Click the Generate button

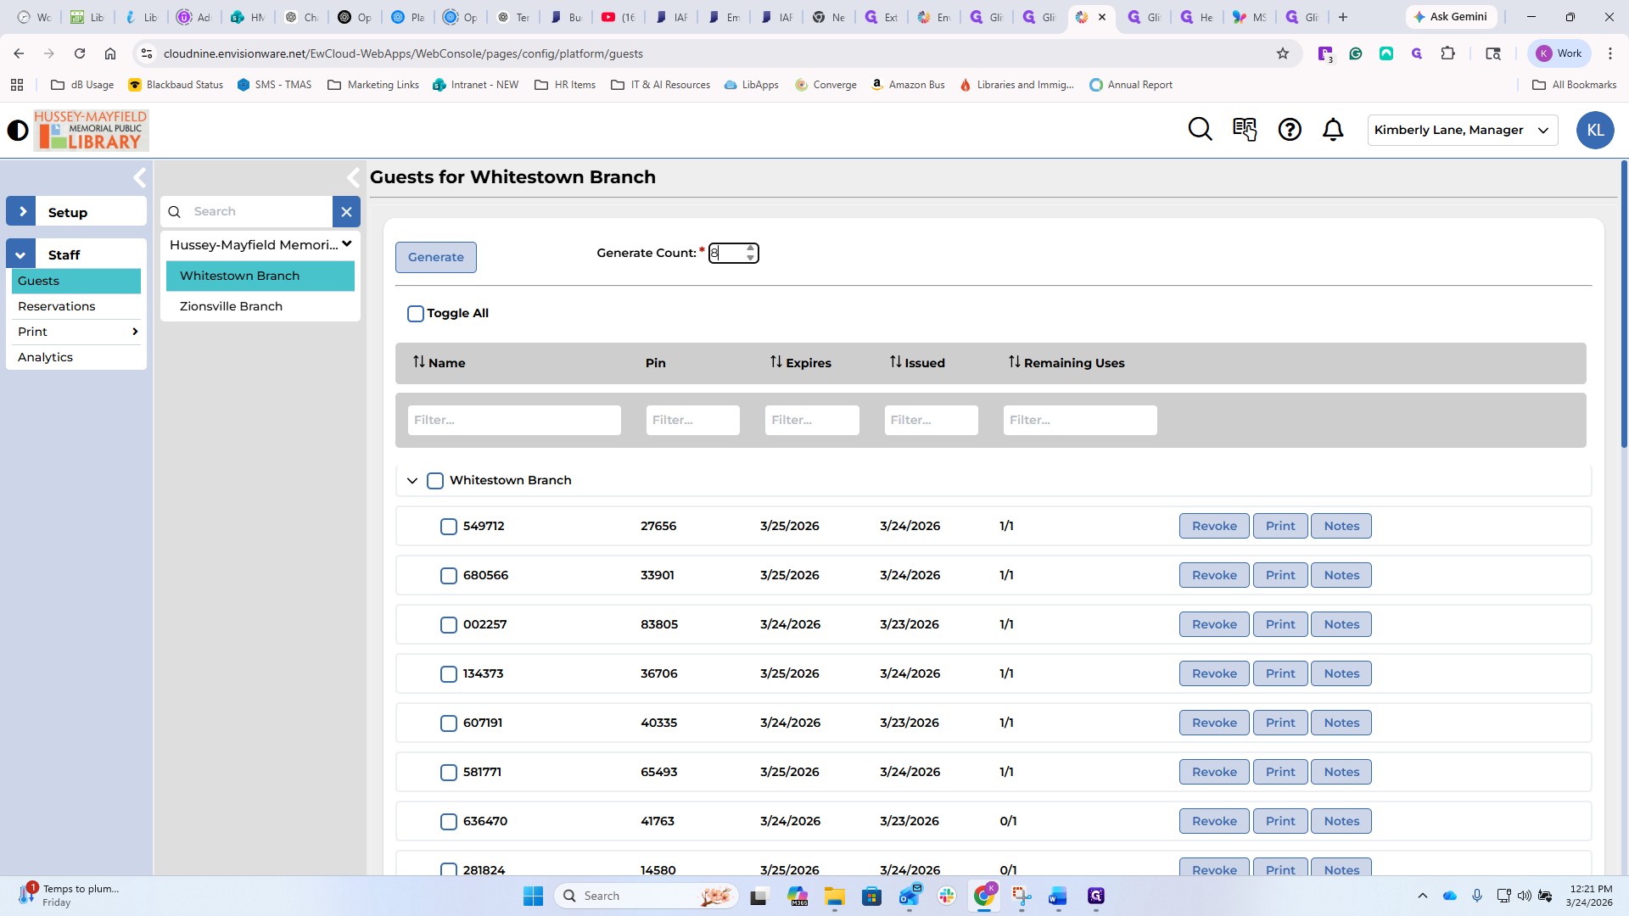click(435, 257)
